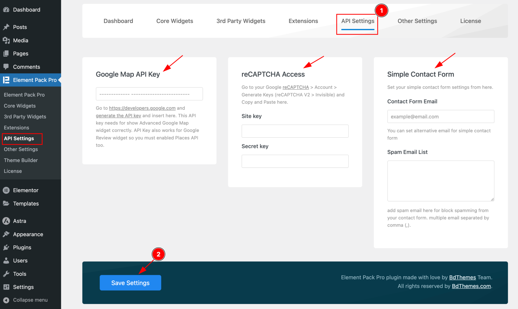Switch to the Core Widgets tab
518x309 pixels.
pos(175,21)
